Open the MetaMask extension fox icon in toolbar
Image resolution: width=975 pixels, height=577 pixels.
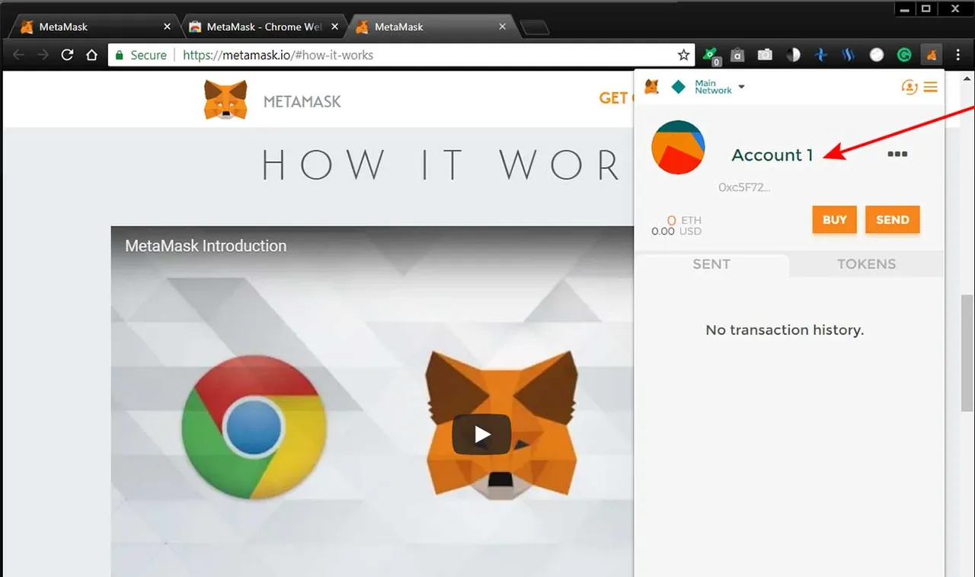(x=931, y=55)
